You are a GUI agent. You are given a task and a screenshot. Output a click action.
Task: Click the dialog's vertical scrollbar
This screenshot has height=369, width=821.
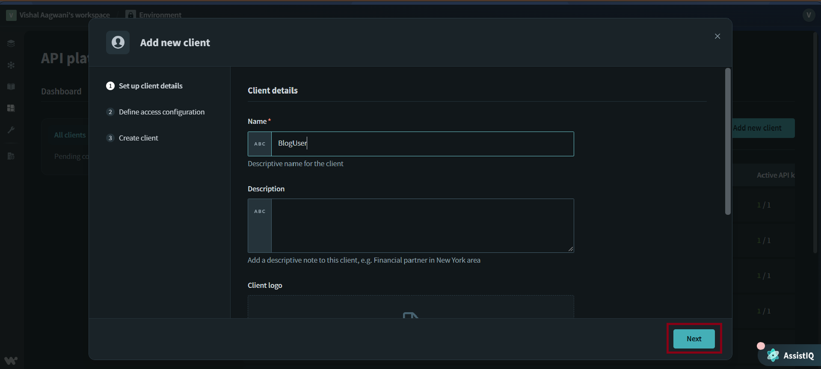pyautogui.click(x=728, y=141)
